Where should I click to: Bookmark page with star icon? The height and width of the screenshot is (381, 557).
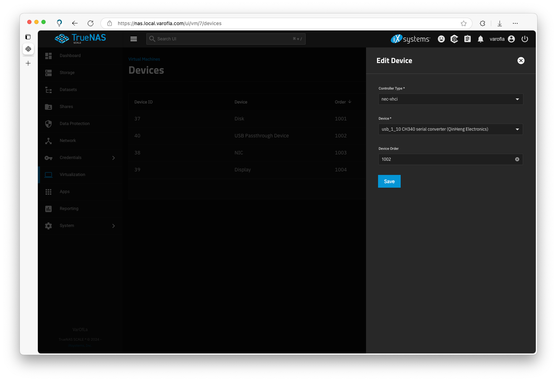tap(464, 23)
